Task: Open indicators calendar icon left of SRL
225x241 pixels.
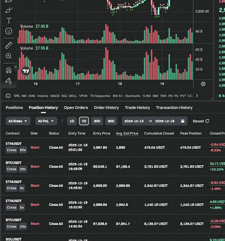Action: coord(8,96)
